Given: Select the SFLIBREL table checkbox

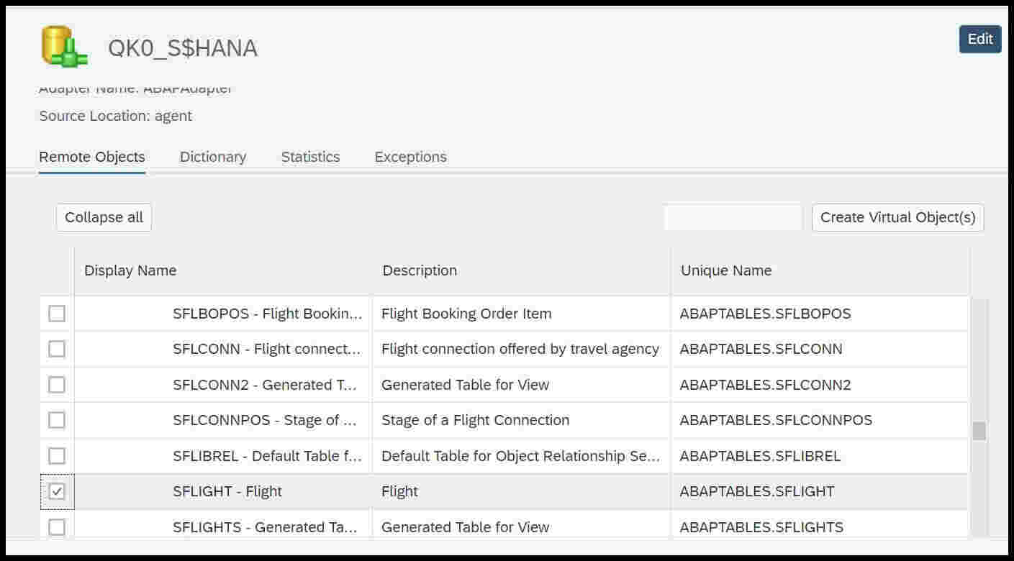Looking at the screenshot, I should 56,455.
